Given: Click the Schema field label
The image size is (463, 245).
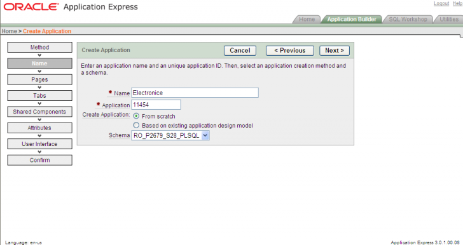Looking at the screenshot, I should [119, 135].
